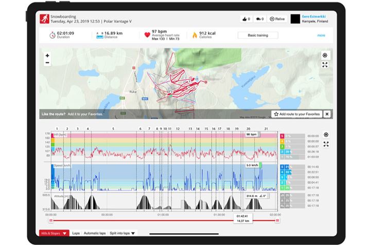
Task: Expand Split into laps dropdown
Action: pos(122,233)
